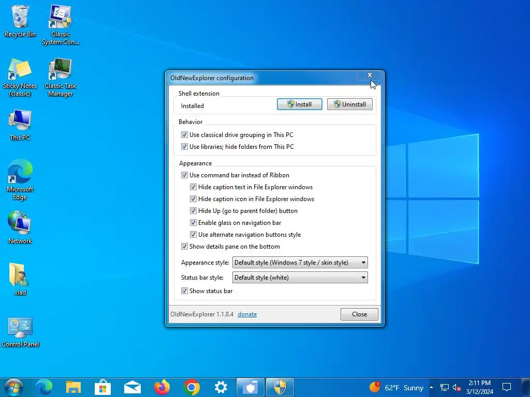Screen dimensions: 530x397
Task: Select the Control Panel desktop icon
Action: tap(20, 332)
